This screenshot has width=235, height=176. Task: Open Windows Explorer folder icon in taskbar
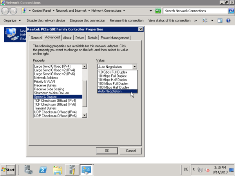coord(58,170)
